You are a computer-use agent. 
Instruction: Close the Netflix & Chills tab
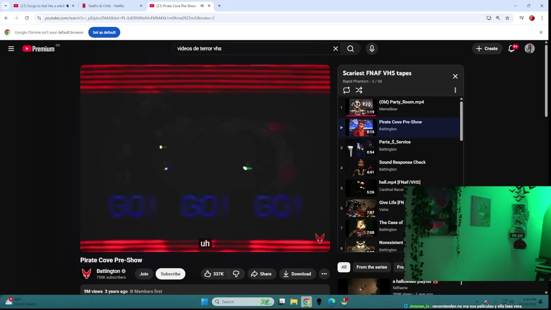coord(141,6)
